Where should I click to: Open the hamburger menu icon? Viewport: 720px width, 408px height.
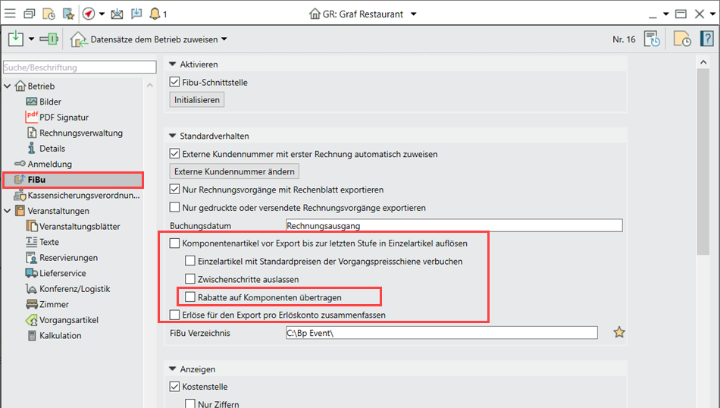click(10, 14)
